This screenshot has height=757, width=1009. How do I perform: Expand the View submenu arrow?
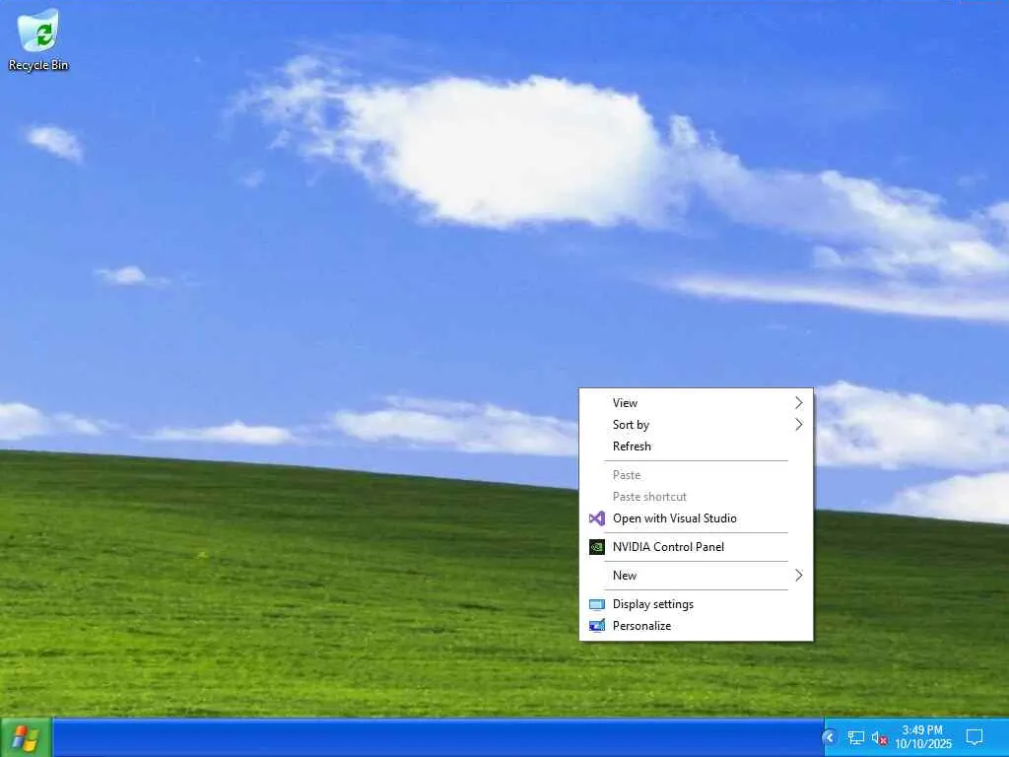(x=798, y=403)
